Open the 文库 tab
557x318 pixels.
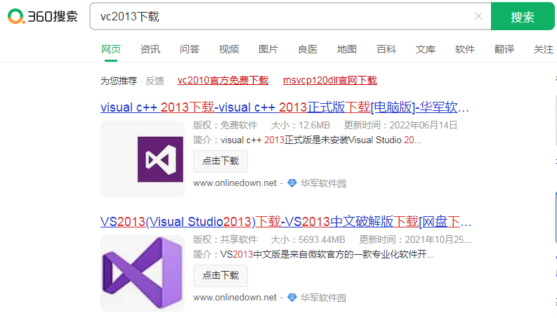[x=426, y=49]
